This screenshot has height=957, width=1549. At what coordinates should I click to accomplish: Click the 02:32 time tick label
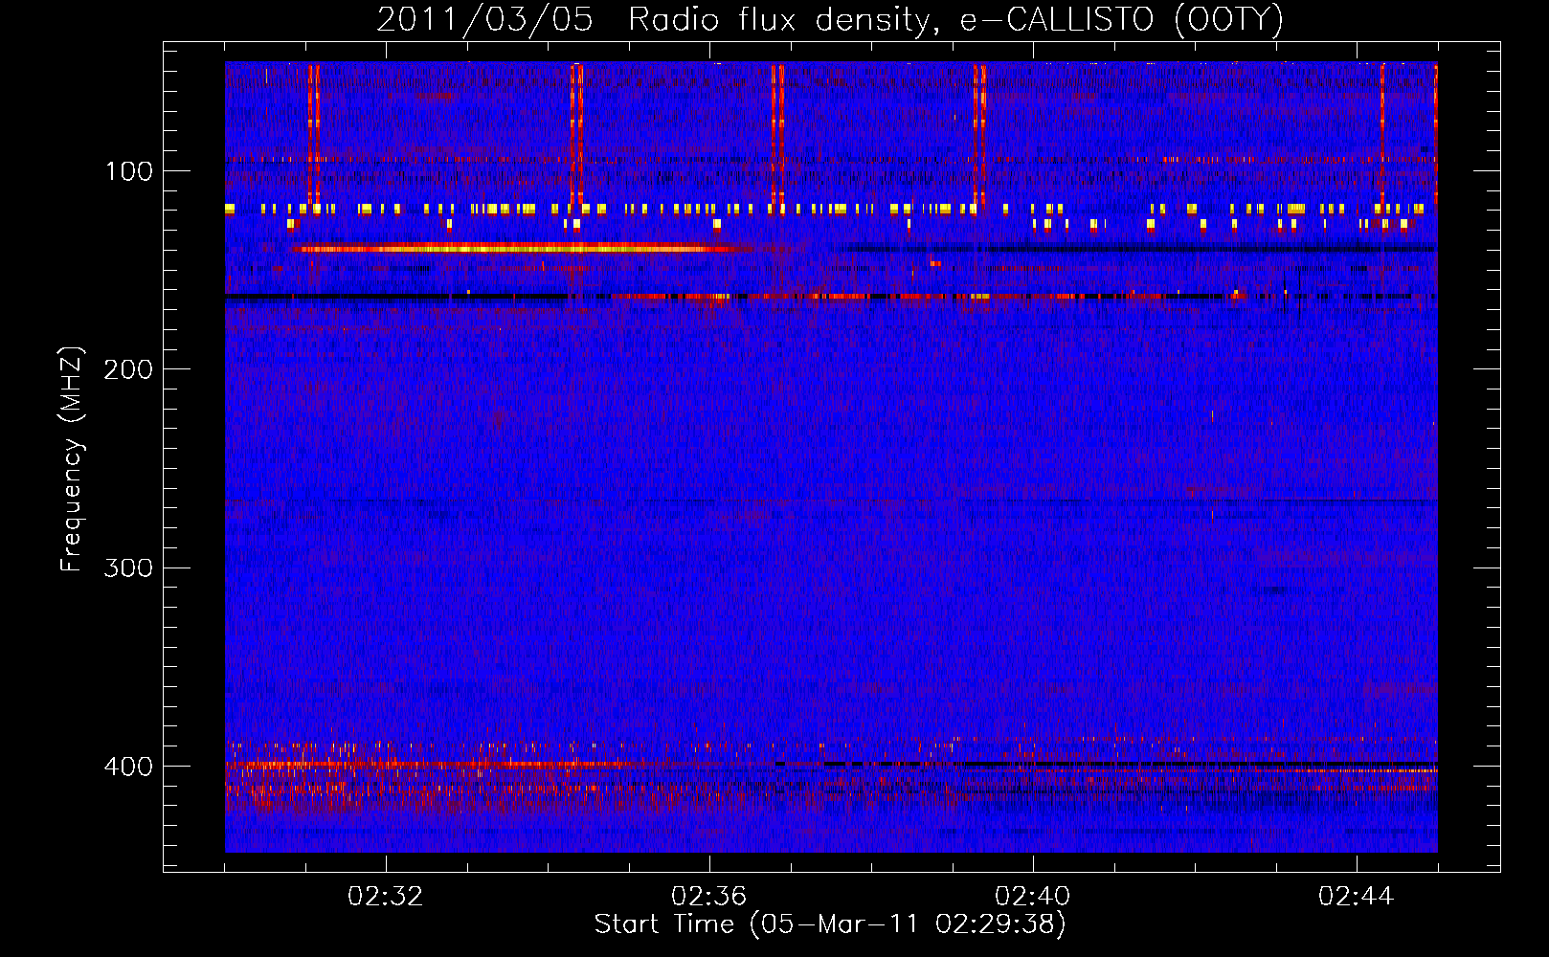click(x=386, y=897)
